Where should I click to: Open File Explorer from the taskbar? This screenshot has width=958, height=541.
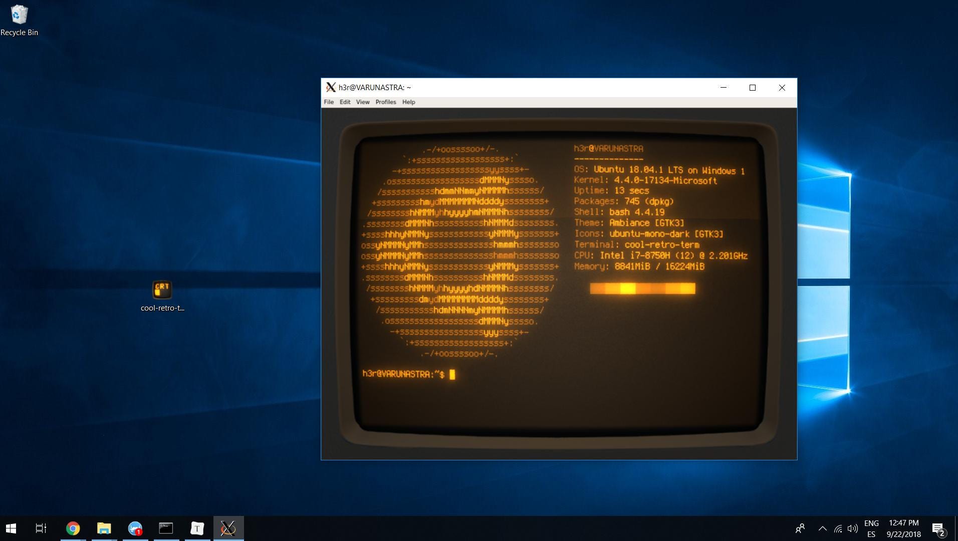tap(103, 528)
